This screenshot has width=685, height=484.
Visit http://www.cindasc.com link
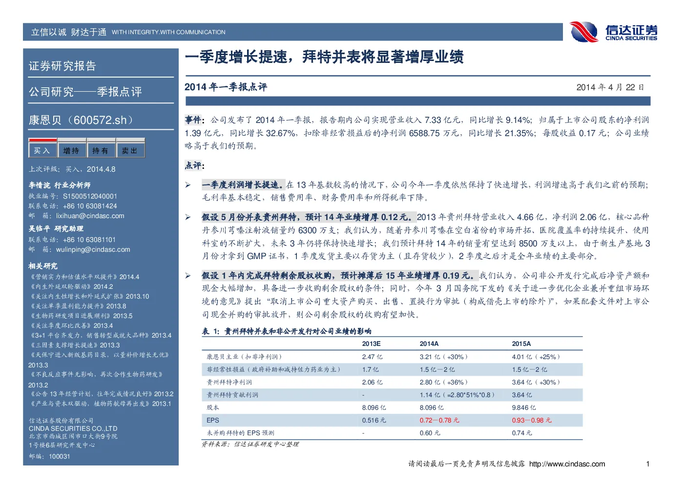point(567,464)
